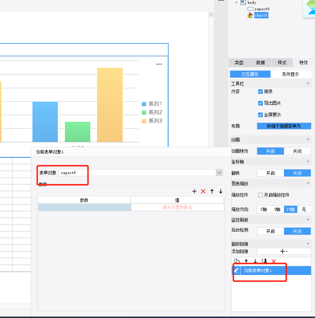This screenshot has height=318, width=315.
Task: Delete the parameter with the red X icon
Action: [x=203, y=191]
